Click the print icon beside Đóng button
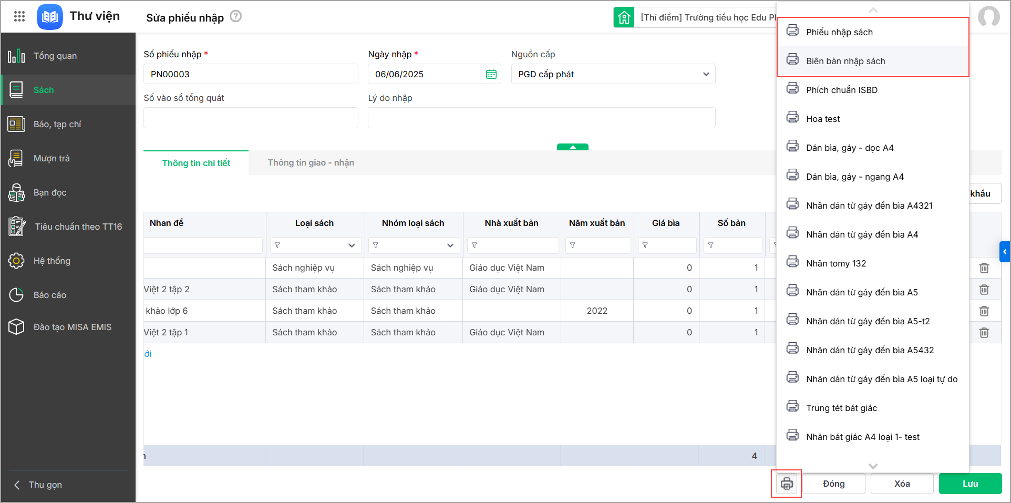 (786, 484)
